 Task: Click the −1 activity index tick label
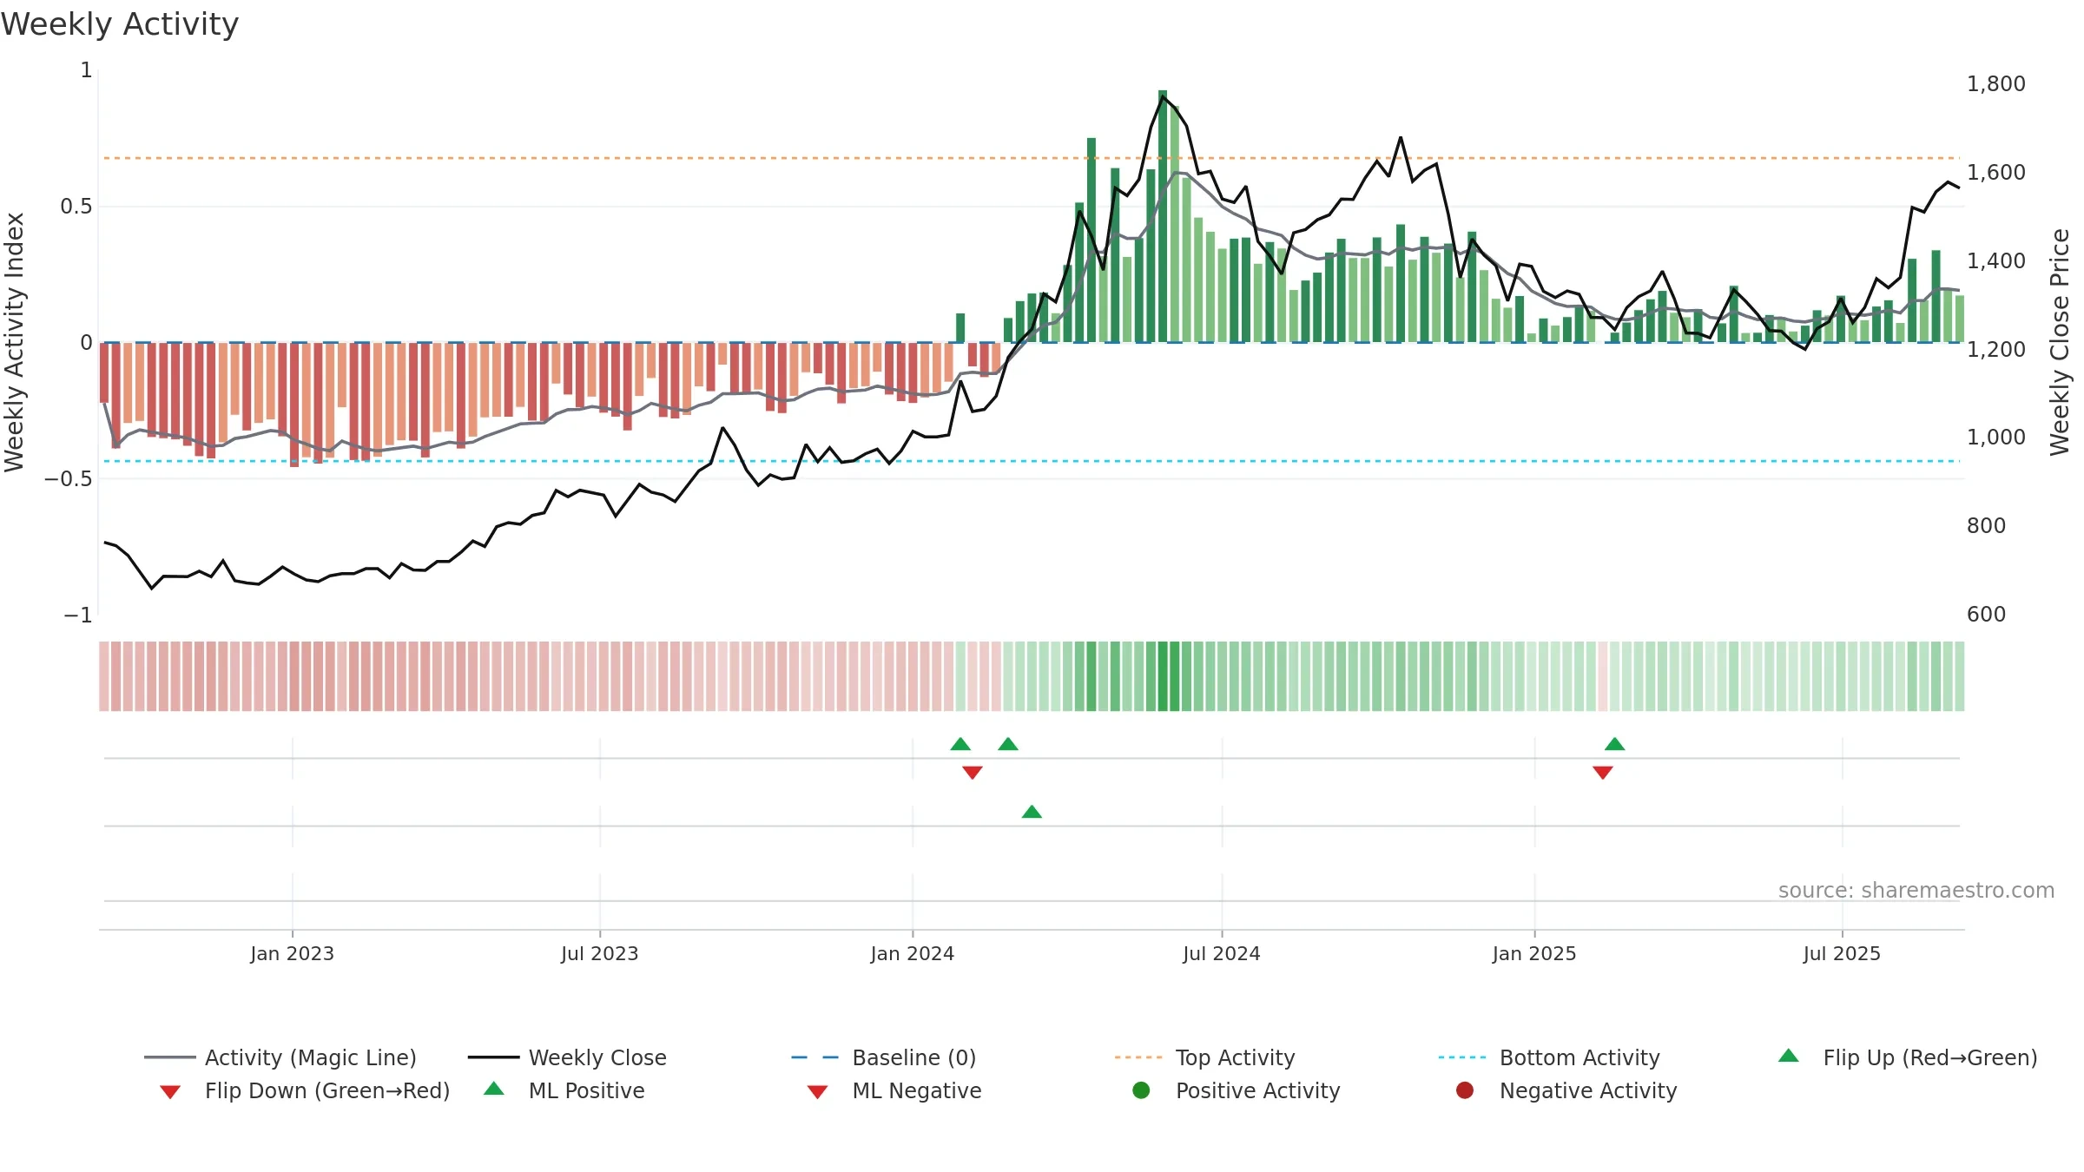coord(77,616)
